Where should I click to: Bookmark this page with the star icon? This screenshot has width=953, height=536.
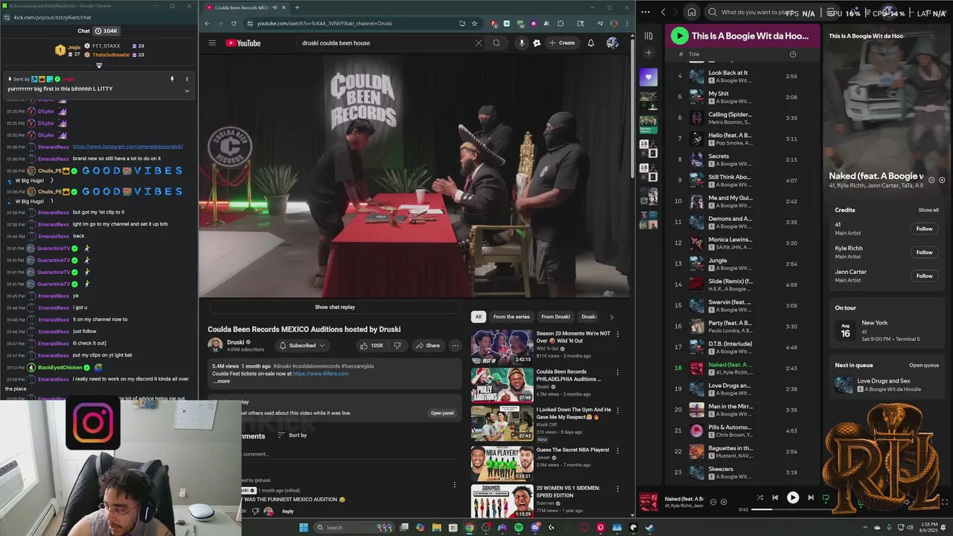pyautogui.click(x=474, y=23)
